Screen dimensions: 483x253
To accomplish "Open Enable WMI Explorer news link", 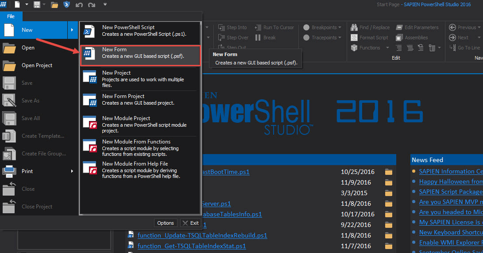I will 451,242.
